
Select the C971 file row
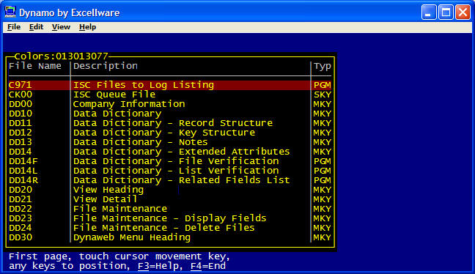[170, 85]
